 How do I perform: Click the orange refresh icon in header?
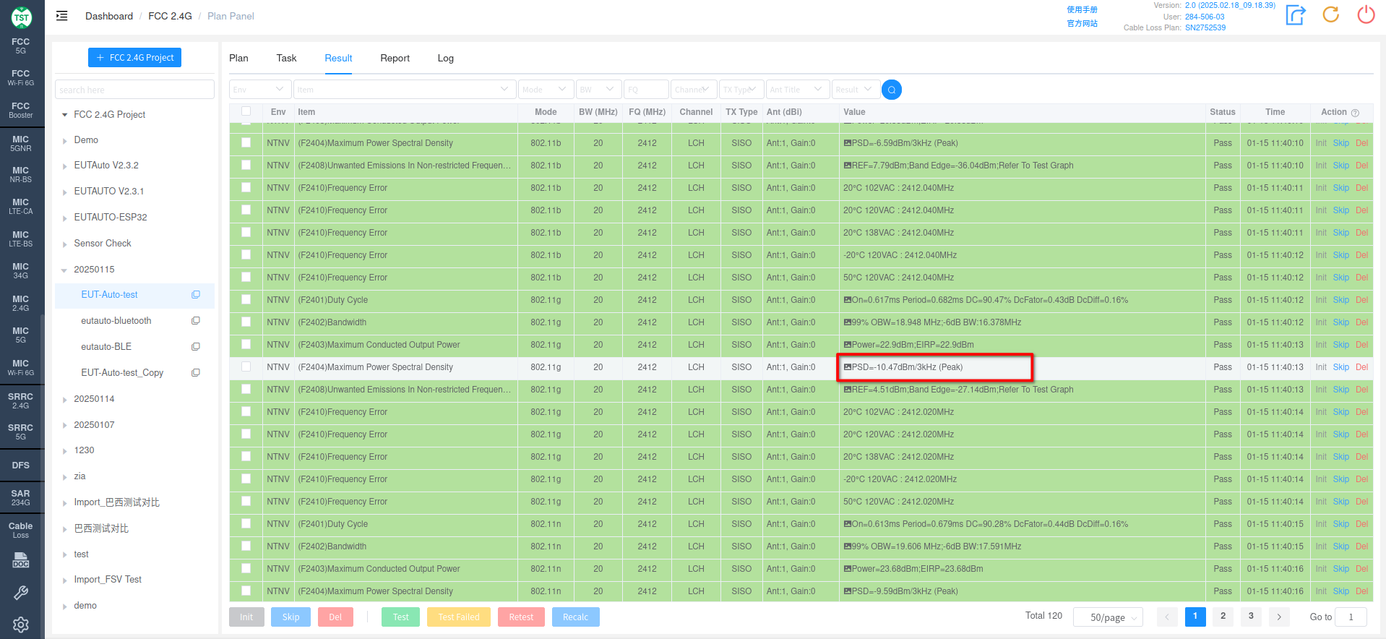pyautogui.click(x=1331, y=14)
